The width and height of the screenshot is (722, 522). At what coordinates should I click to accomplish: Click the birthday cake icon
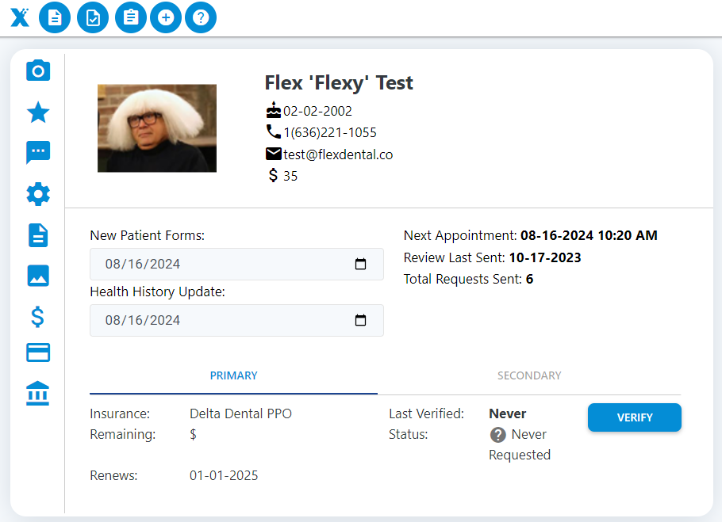(274, 110)
